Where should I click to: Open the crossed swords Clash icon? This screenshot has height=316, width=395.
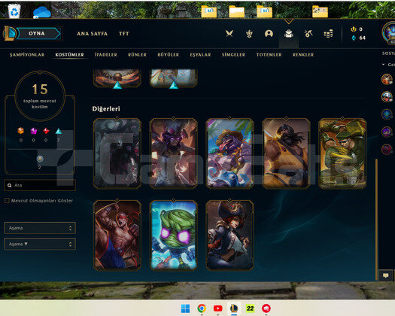229,33
